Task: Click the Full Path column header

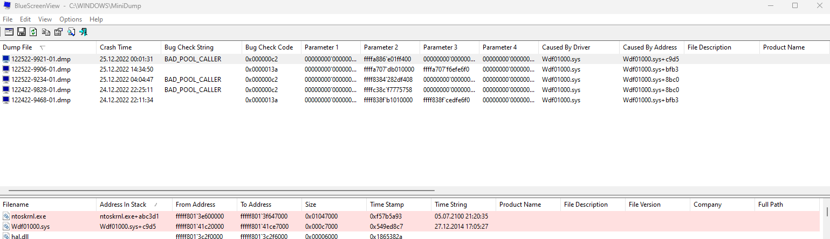Action: [x=787, y=205]
